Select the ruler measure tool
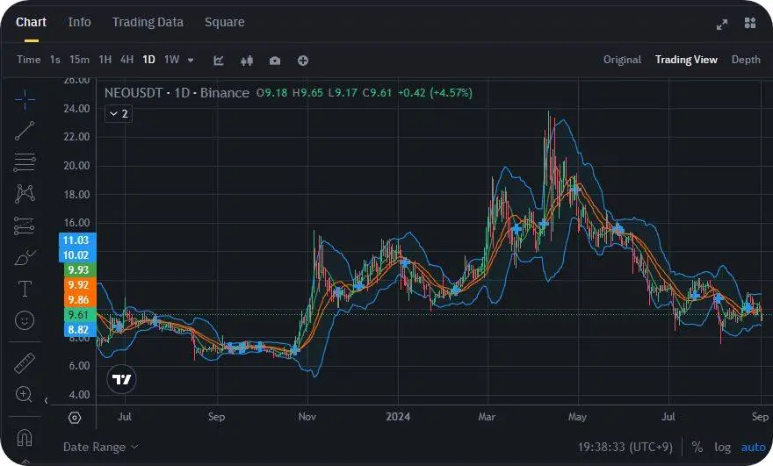This screenshot has height=466, width=773. click(25, 362)
